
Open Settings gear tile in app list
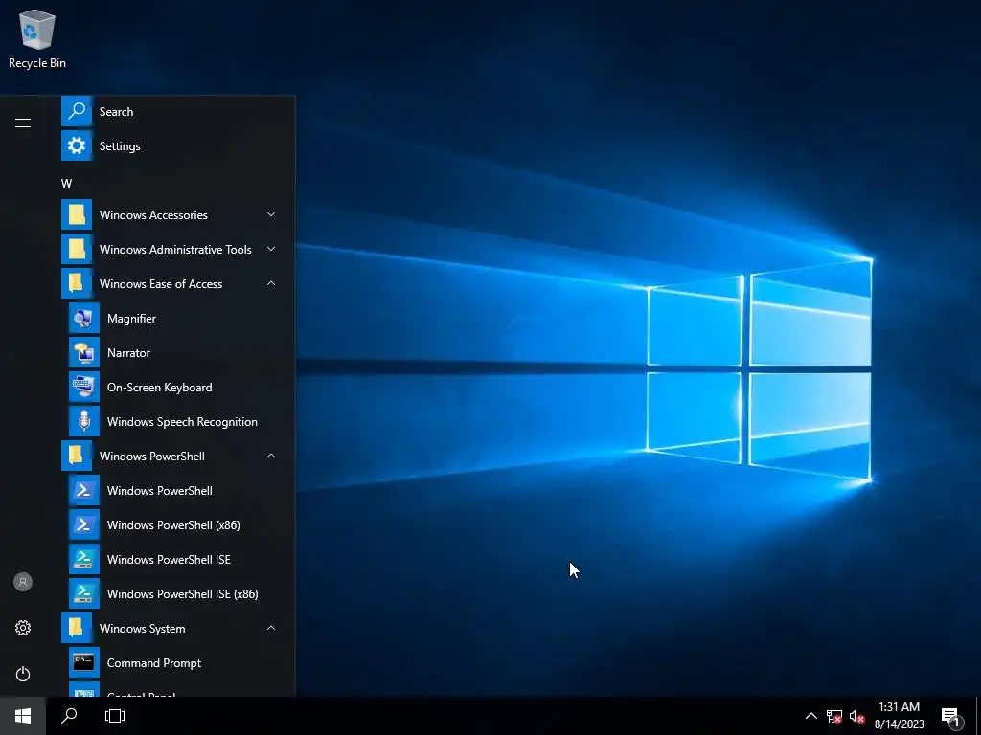tap(77, 145)
